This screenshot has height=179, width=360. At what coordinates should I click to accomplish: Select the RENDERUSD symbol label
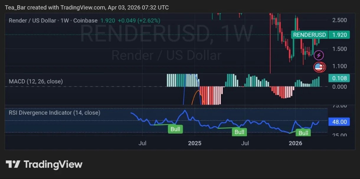pos(309,35)
